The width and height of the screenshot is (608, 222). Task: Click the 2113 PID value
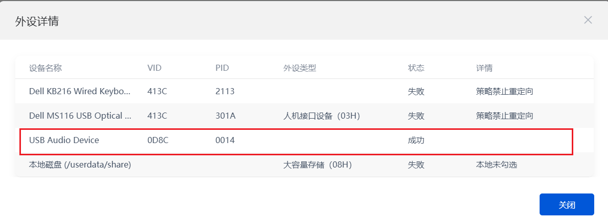pyautogui.click(x=225, y=92)
